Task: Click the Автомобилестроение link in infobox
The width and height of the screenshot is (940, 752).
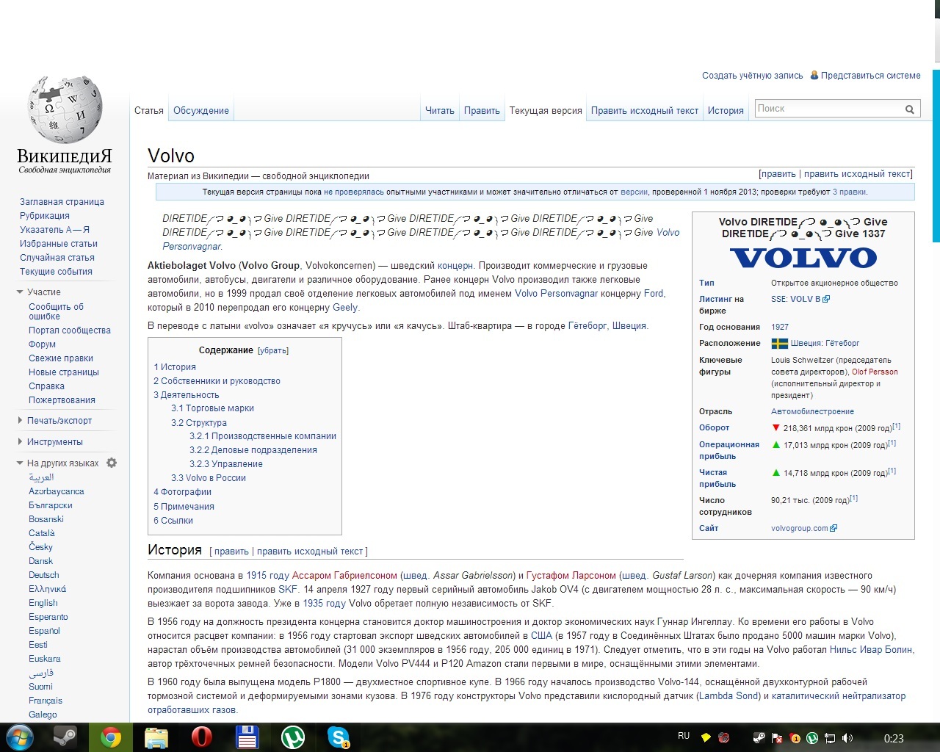Action: coord(812,411)
